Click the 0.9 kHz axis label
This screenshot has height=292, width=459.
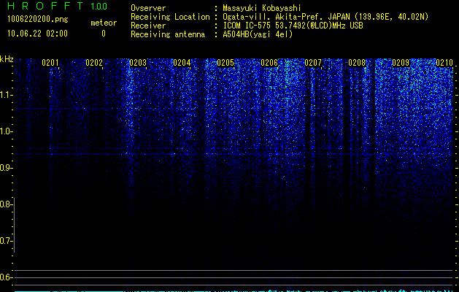tap(6, 168)
